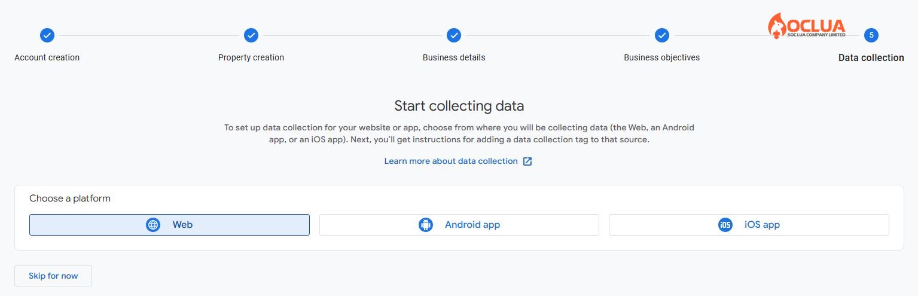This screenshot has width=918, height=296.
Task: Click the SOCLUA flame logo
Action: [776, 26]
